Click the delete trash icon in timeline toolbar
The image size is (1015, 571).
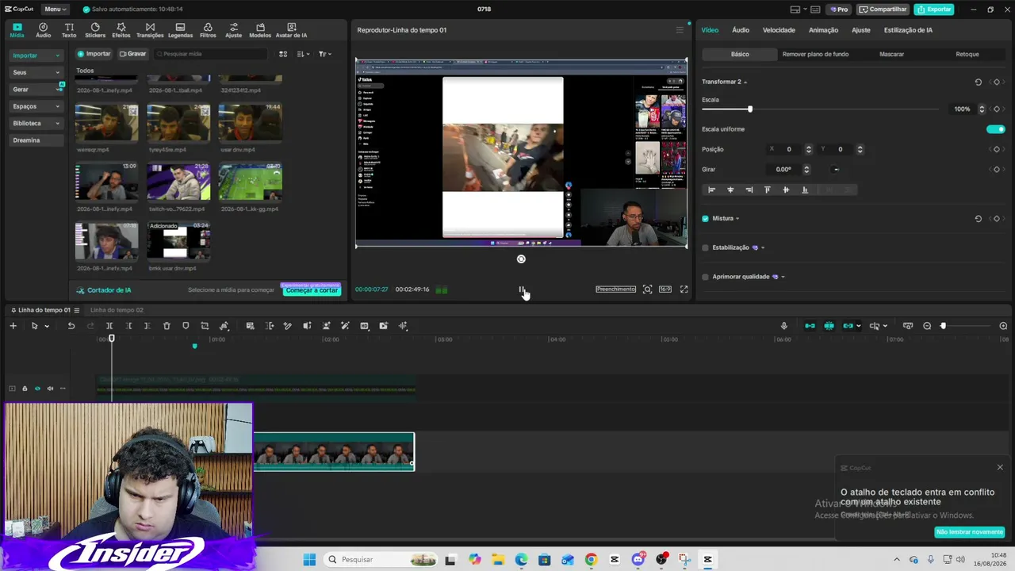[167, 326]
